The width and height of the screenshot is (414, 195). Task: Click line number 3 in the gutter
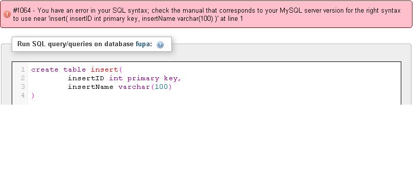pyautogui.click(x=23, y=87)
